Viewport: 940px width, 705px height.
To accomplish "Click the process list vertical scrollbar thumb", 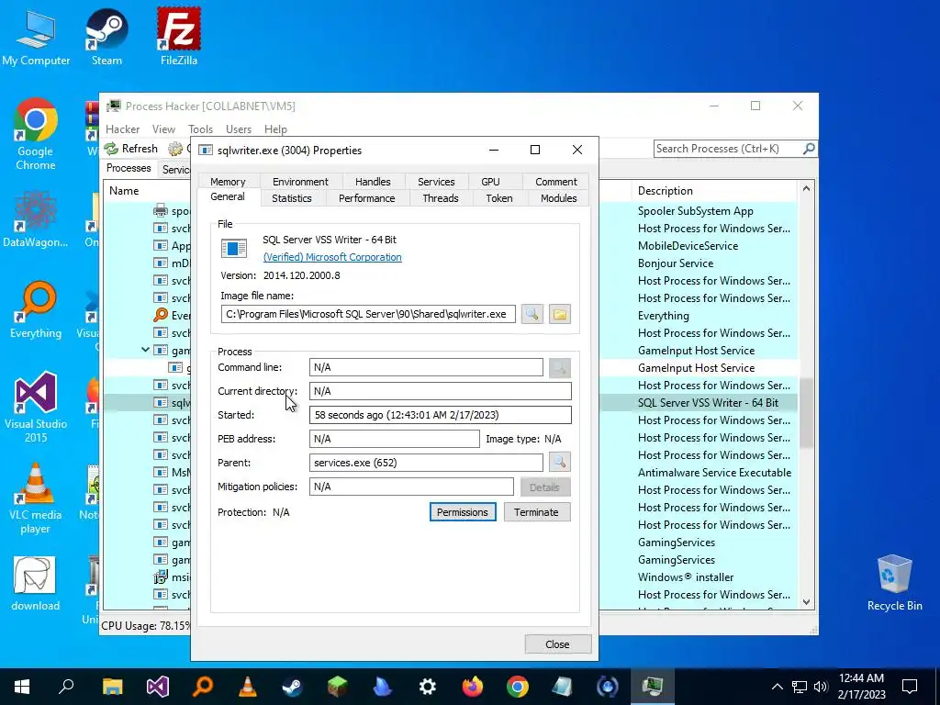I will coord(806,413).
